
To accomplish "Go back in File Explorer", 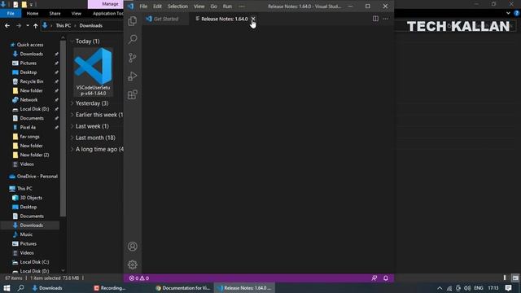I will click(7, 25).
